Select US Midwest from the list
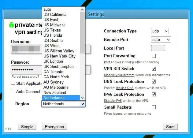The image size is (193, 138). (x=61, y=25)
